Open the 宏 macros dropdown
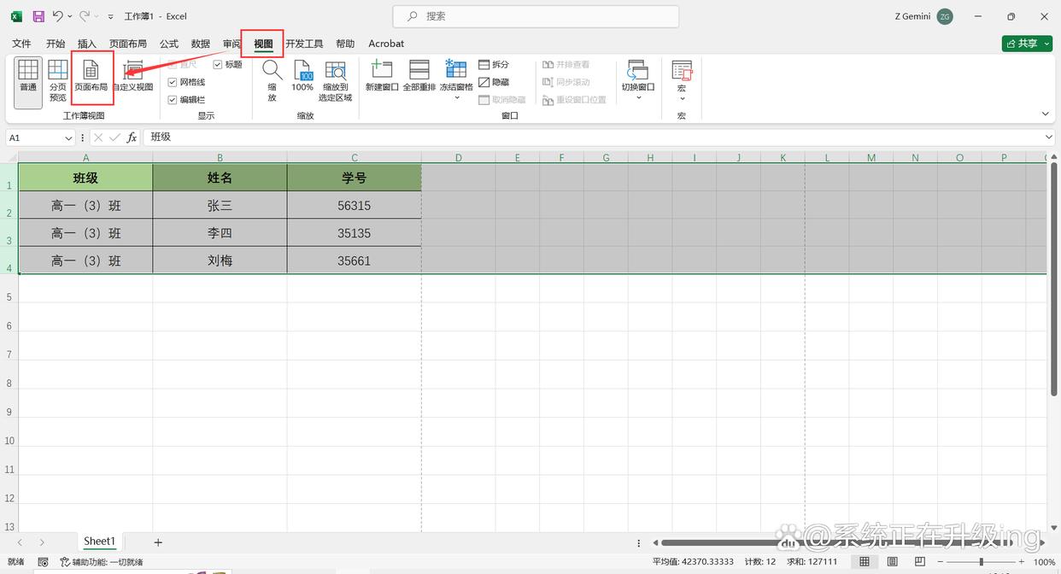The width and height of the screenshot is (1061, 574). pos(682,82)
